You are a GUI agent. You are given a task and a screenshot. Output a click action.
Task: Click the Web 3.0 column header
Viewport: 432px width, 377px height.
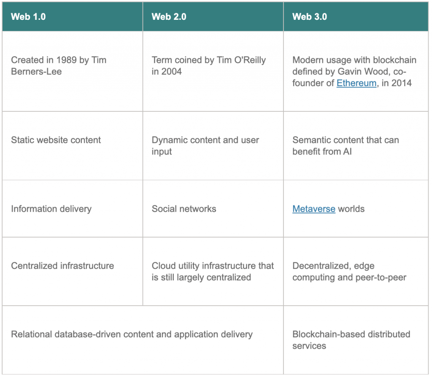[356, 16]
